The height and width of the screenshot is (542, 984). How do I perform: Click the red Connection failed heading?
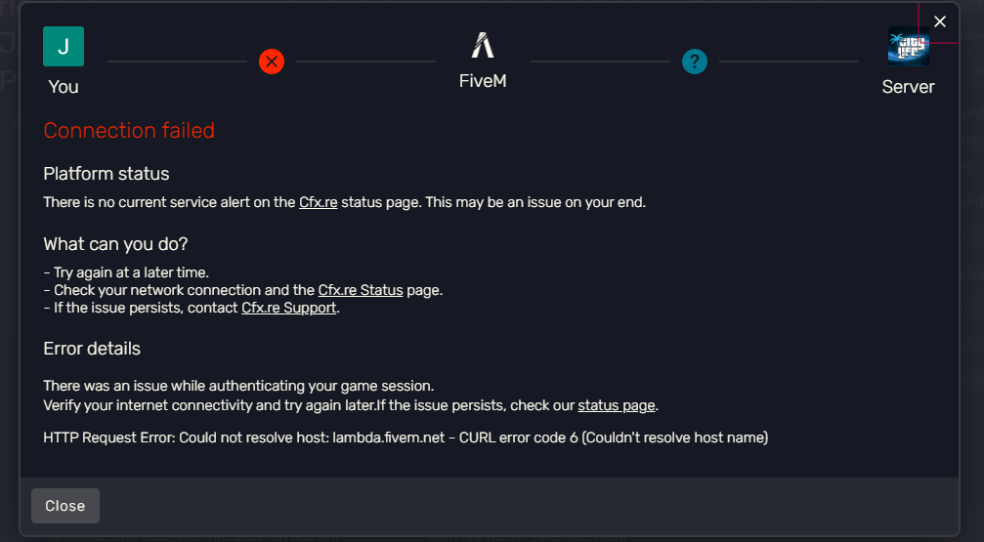click(x=129, y=131)
